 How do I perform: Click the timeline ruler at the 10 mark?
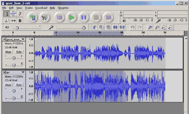[78, 33]
